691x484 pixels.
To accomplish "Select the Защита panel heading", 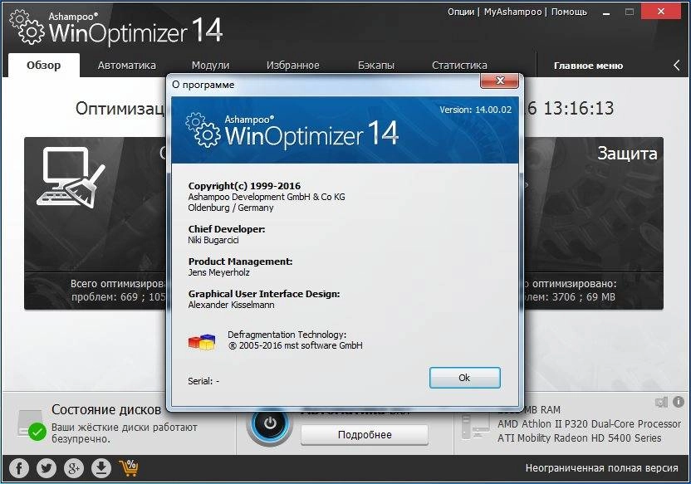I will [627, 154].
